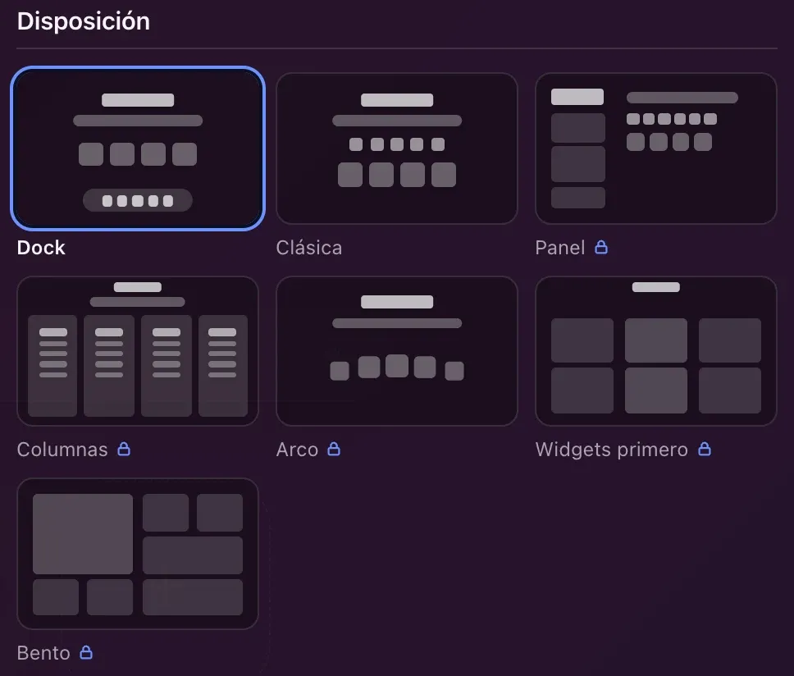794x676 pixels.
Task: Click the Disposición section heading
Action: click(x=84, y=21)
